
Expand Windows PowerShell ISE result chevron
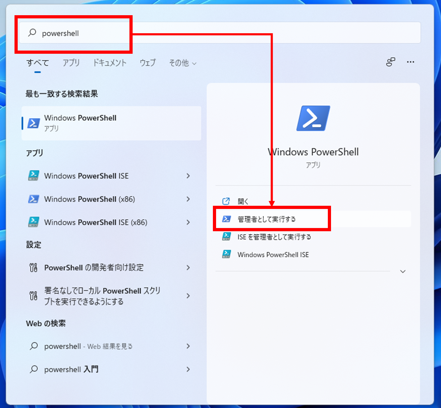tap(188, 176)
